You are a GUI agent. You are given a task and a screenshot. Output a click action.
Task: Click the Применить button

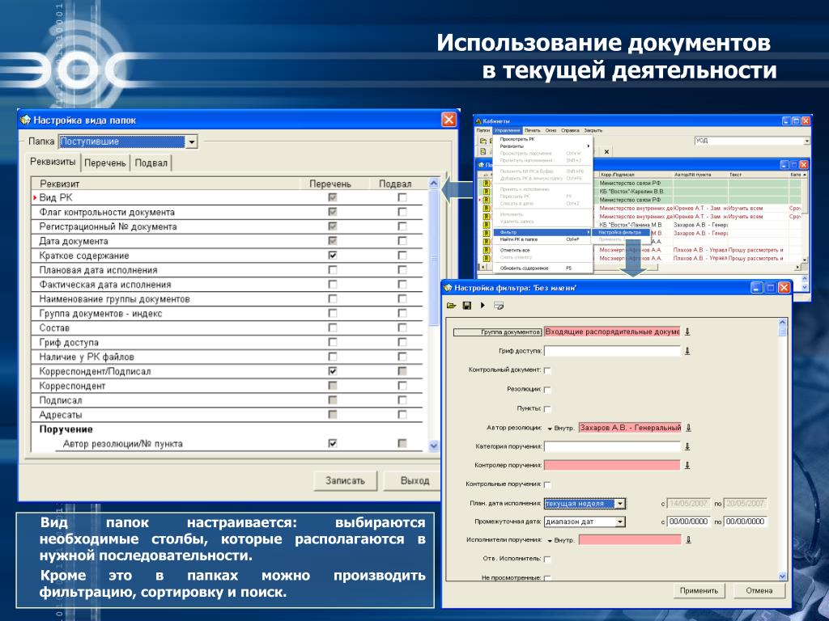pyautogui.click(x=699, y=590)
